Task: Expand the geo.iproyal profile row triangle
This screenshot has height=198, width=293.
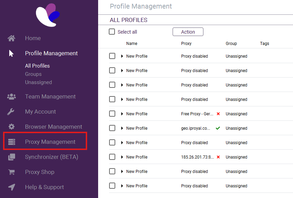Action: 122,128
